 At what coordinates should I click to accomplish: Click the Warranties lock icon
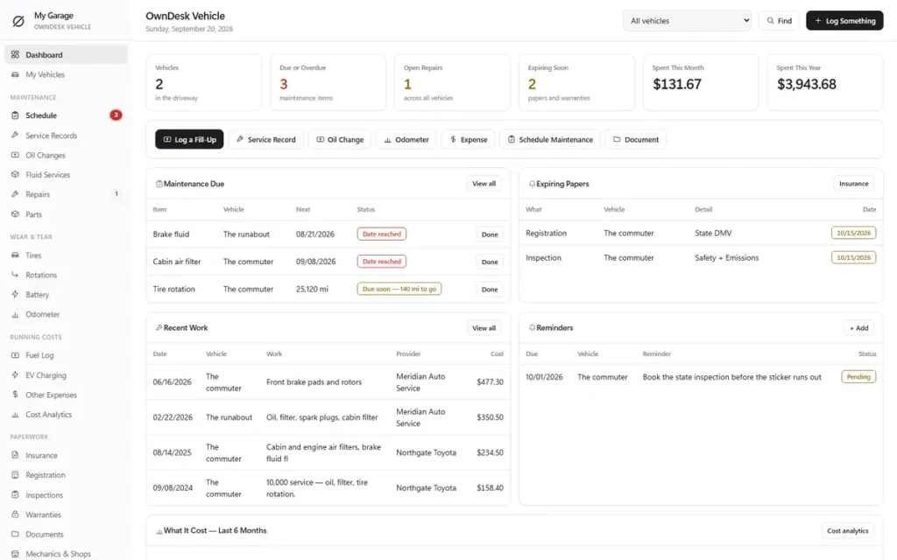[x=15, y=514]
